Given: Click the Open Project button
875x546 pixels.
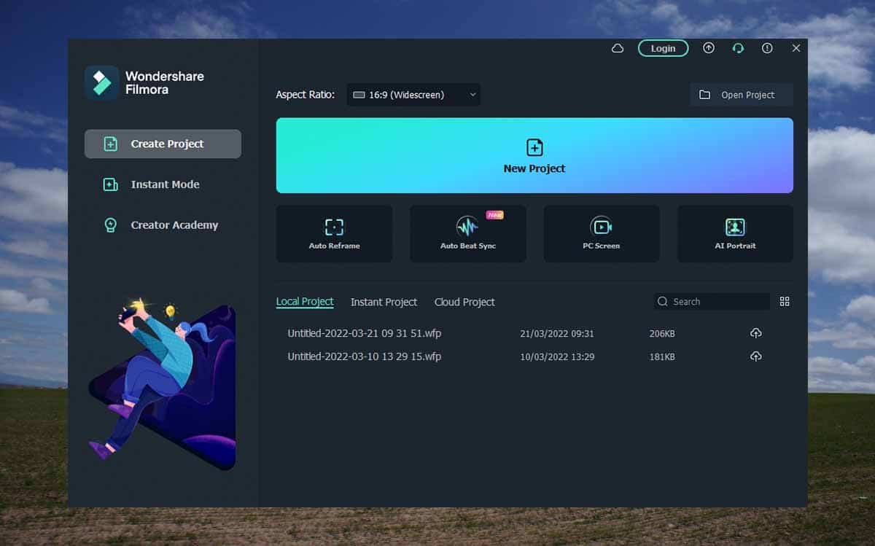Looking at the screenshot, I should pyautogui.click(x=741, y=94).
